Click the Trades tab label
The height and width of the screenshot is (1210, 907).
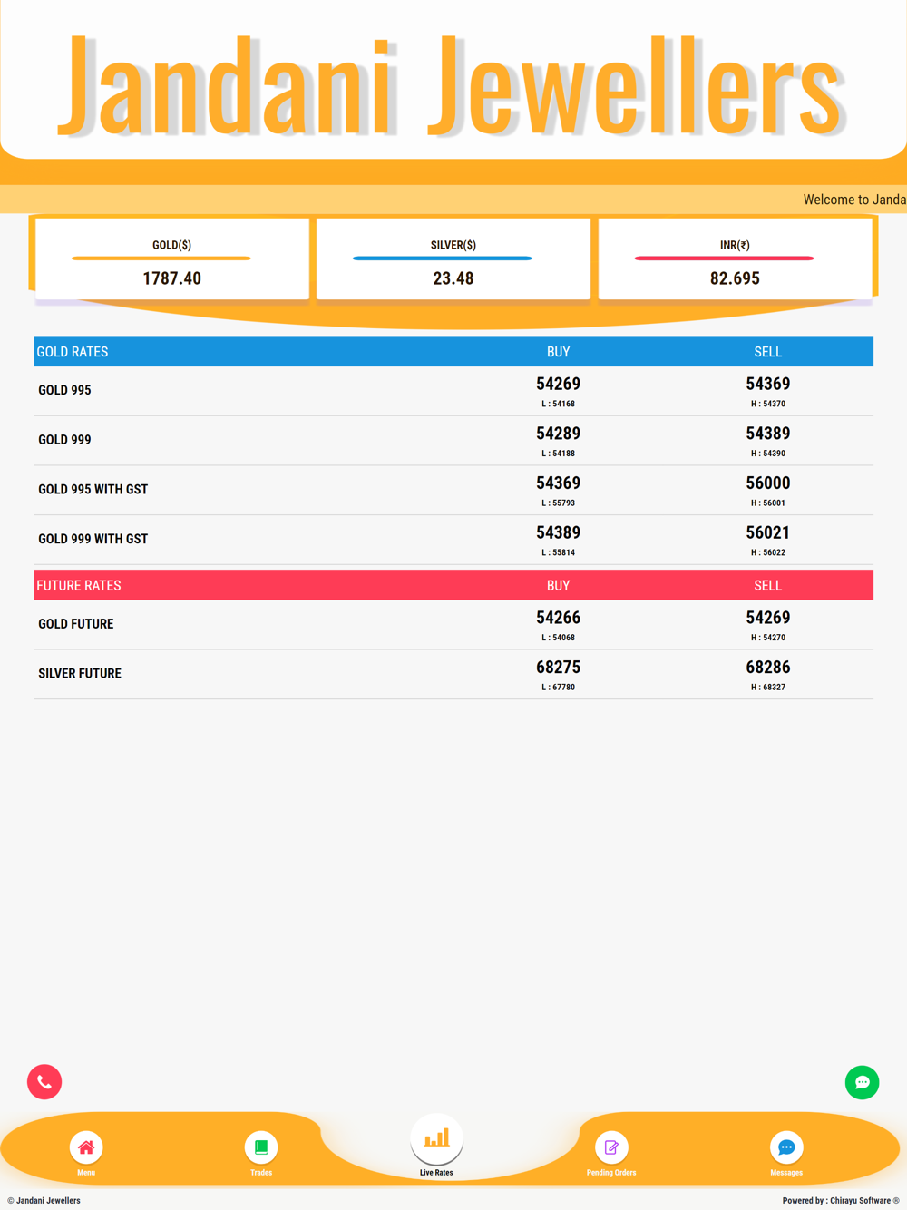(261, 1173)
